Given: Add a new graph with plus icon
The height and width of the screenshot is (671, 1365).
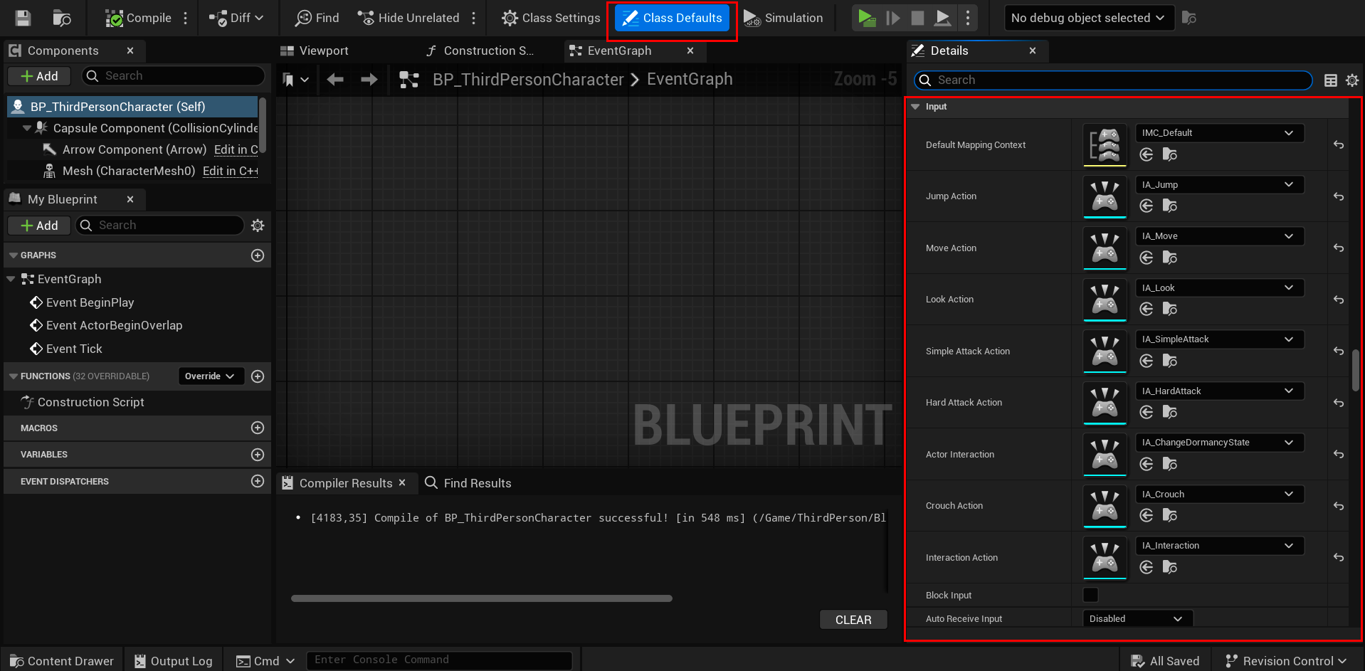Looking at the screenshot, I should click(x=258, y=255).
